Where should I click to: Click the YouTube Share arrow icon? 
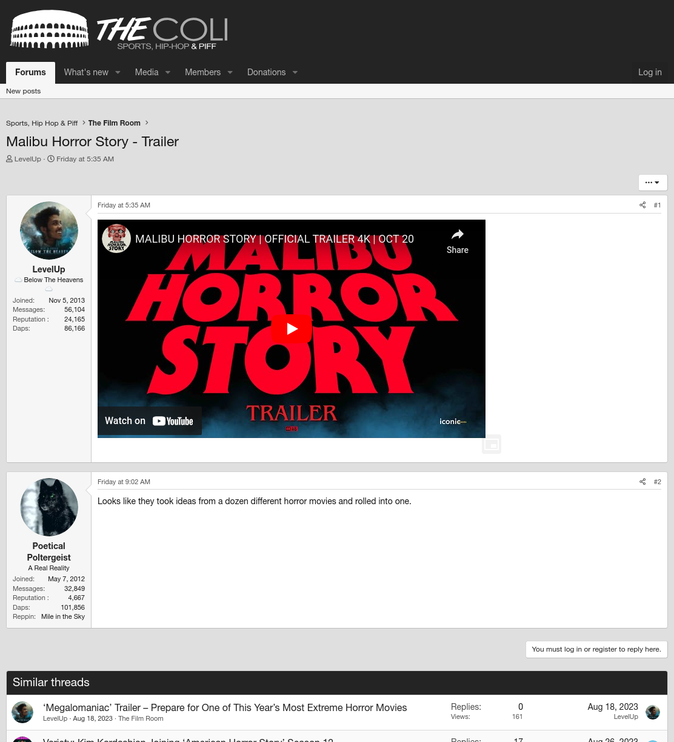point(458,235)
